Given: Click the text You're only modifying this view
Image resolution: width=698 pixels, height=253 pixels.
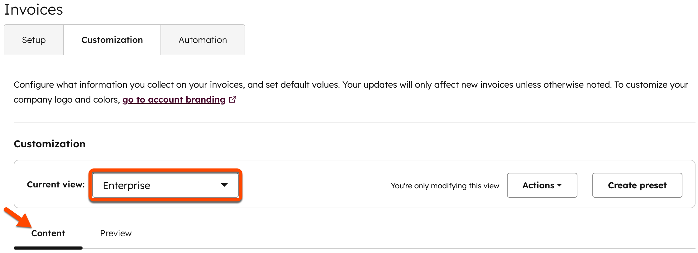Looking at the screenshot, I should coord(445,185).
